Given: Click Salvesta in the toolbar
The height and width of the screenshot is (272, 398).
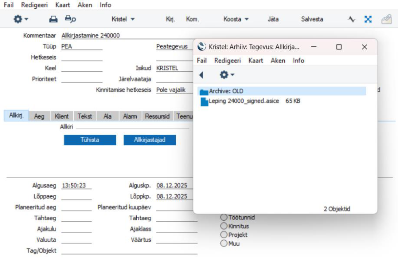Looking at the screenshot, I should tap(312, 19).
